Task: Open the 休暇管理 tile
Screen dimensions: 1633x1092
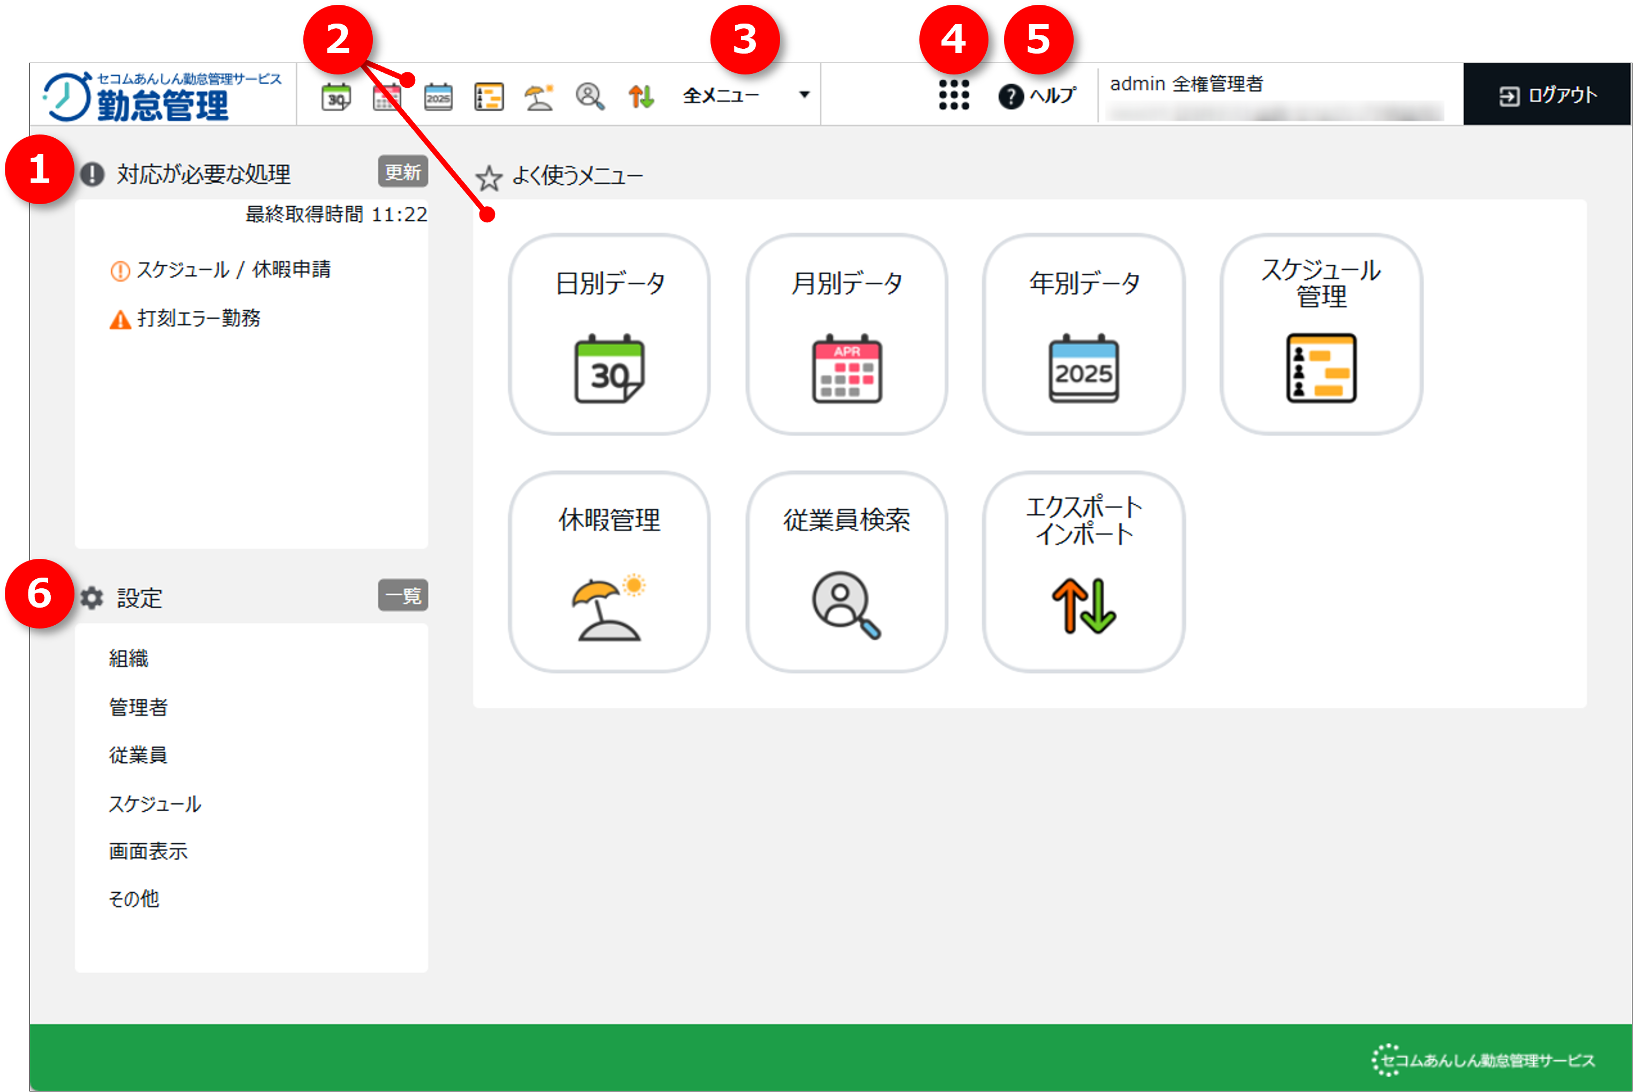Action: pos(609,572)
